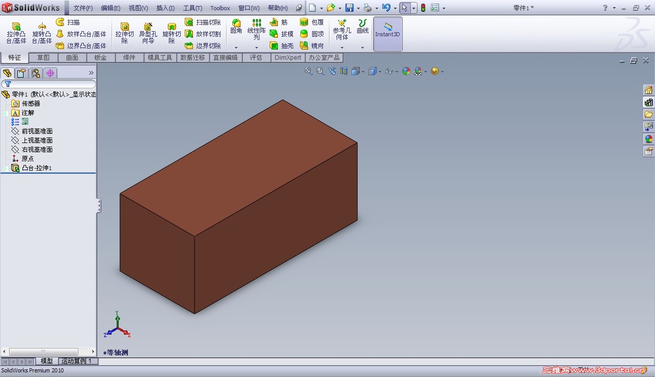Image resolution: width=655 pixels, height=377 pixels.
Task: Switch to the DimXpert tab
Action: 288,58
